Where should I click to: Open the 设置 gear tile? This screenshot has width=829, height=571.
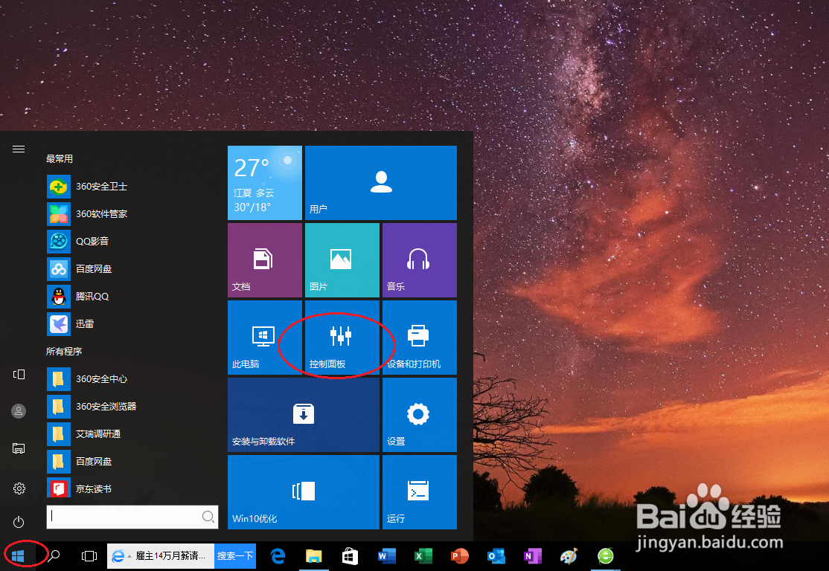click(419, 415)
